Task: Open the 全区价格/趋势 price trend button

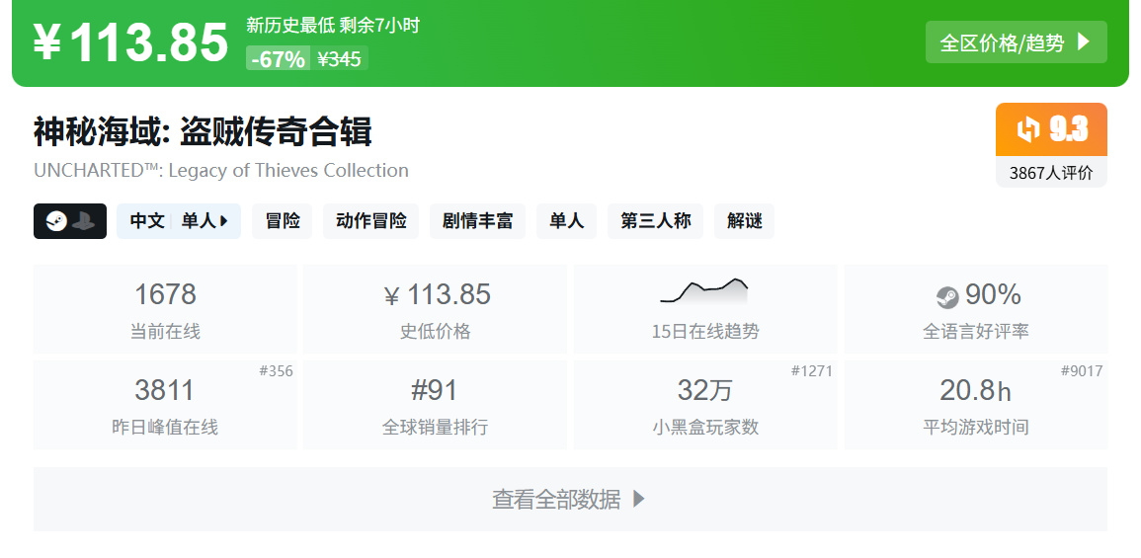Action: [x=1016, y=42]
